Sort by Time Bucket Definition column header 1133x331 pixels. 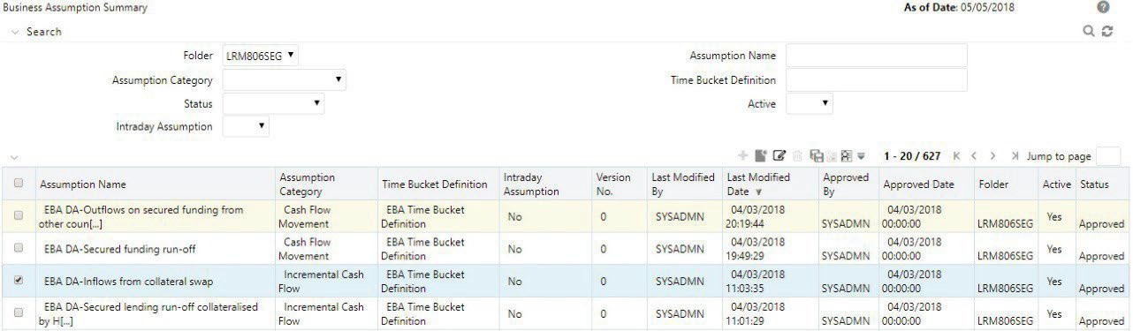click(x=434, y=184)
